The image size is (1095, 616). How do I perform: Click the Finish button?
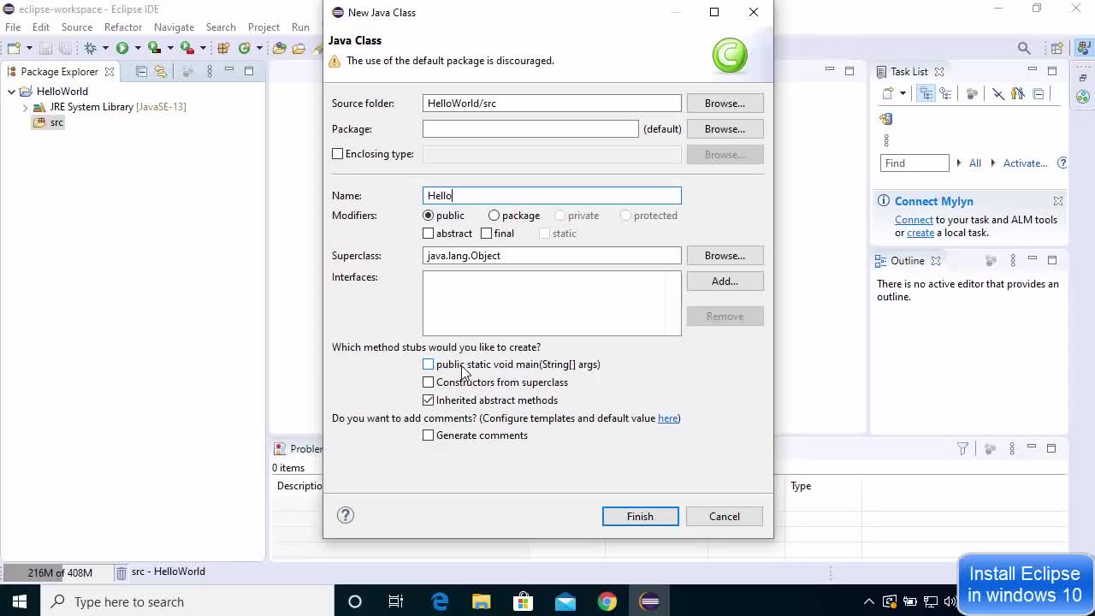pyautogui.click(x=640, y=516)
